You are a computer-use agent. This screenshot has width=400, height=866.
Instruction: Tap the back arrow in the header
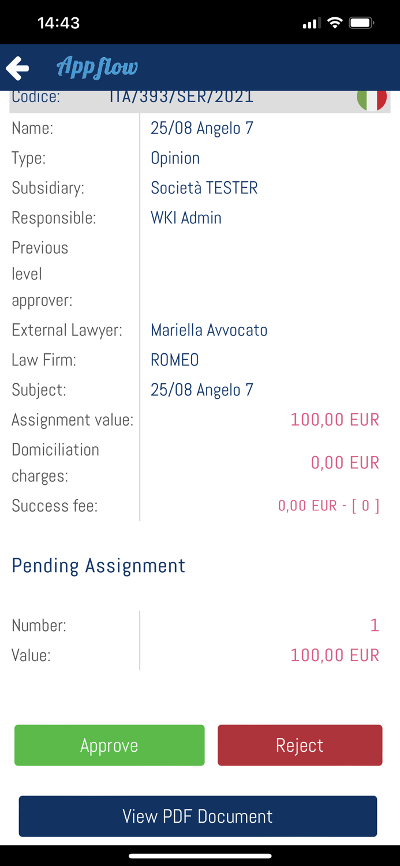(x=17, y=68)
